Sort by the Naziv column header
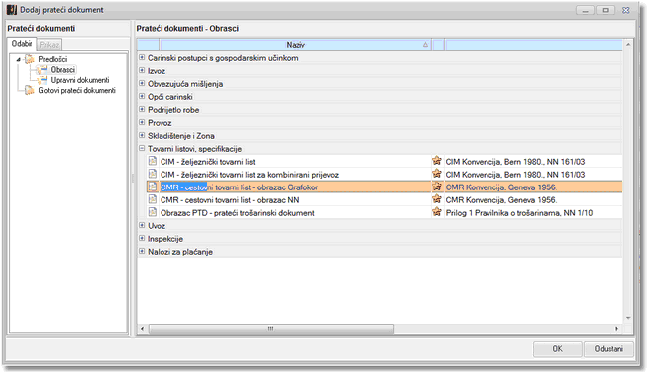 (x=295, y=44)
